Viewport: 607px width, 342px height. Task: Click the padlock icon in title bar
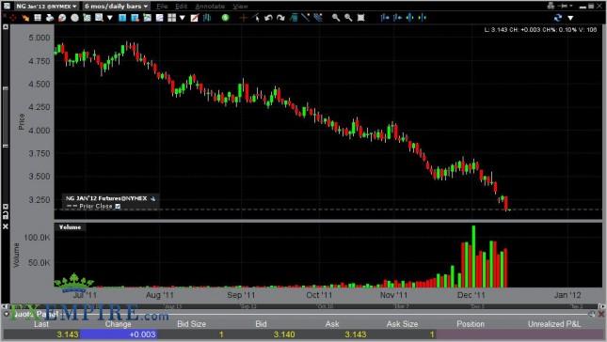551,6
